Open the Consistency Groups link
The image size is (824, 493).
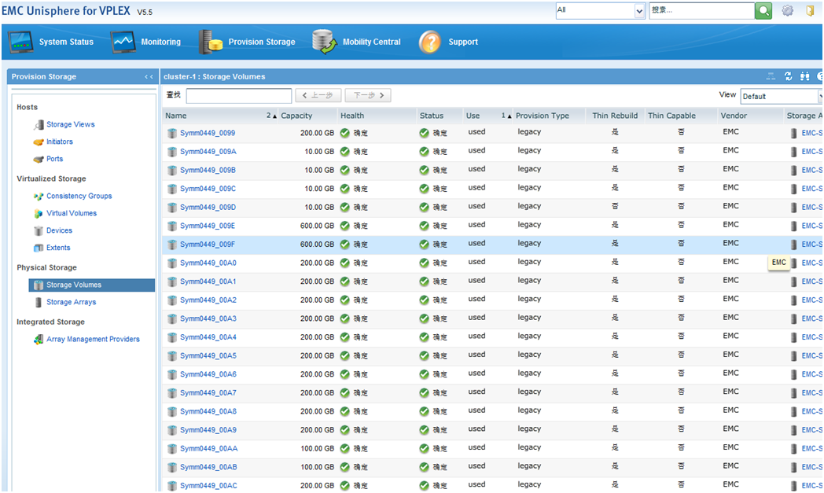(79, 196)
